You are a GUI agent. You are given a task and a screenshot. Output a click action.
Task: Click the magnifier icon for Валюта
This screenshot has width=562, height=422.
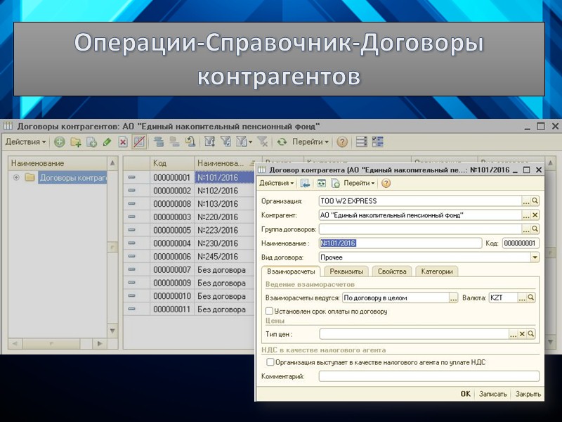point(531,298)
